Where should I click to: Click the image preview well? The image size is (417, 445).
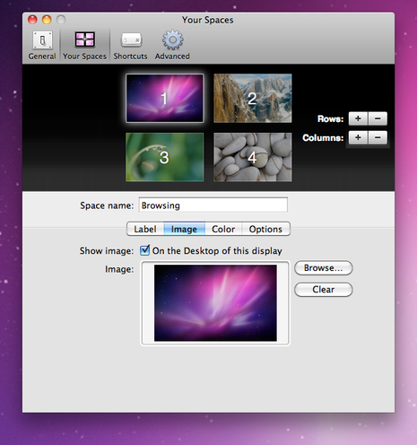tap(215, 303)
